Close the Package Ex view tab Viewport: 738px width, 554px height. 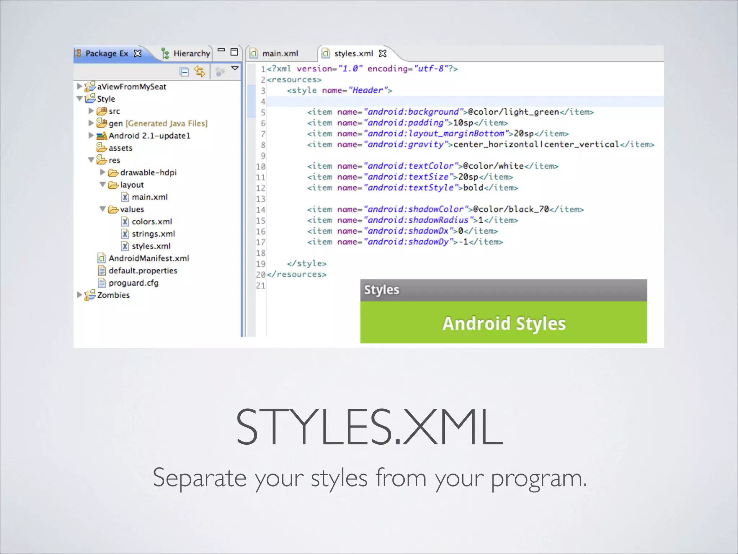point(138,53)
